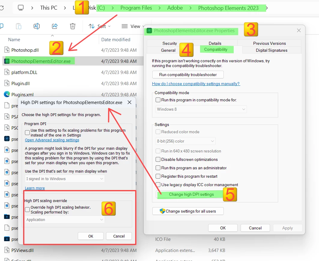Click the Delete trash icon
The width and height of the screenshot is (319, 261).
point(73,26)
